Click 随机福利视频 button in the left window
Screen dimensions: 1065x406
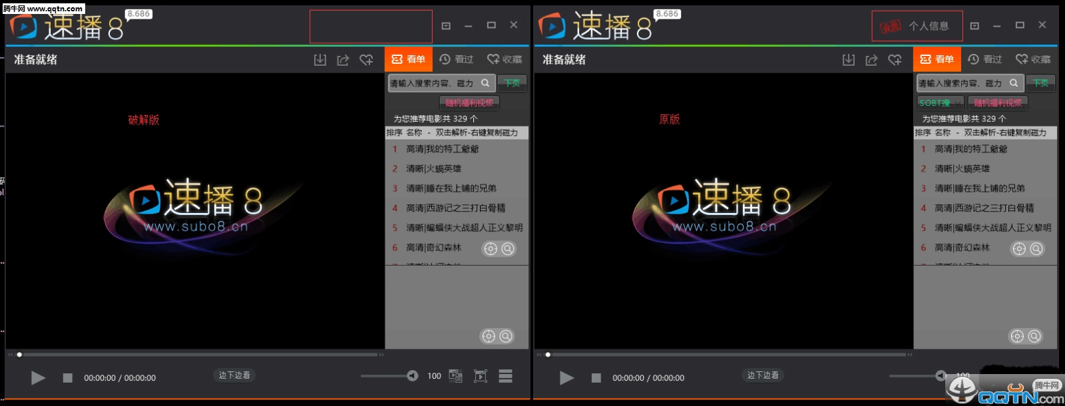[469, 103]
